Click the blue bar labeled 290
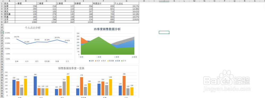Viewport: 265px width, 98px height. tap(35, 86)
